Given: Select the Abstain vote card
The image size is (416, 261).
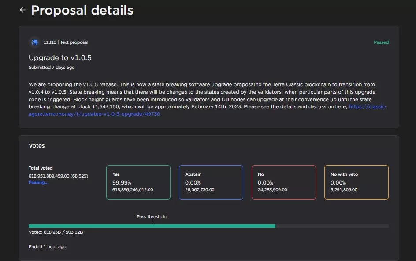Looking at the screenshot, I should pos(211,182).
